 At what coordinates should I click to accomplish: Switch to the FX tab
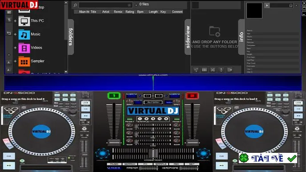145,164
